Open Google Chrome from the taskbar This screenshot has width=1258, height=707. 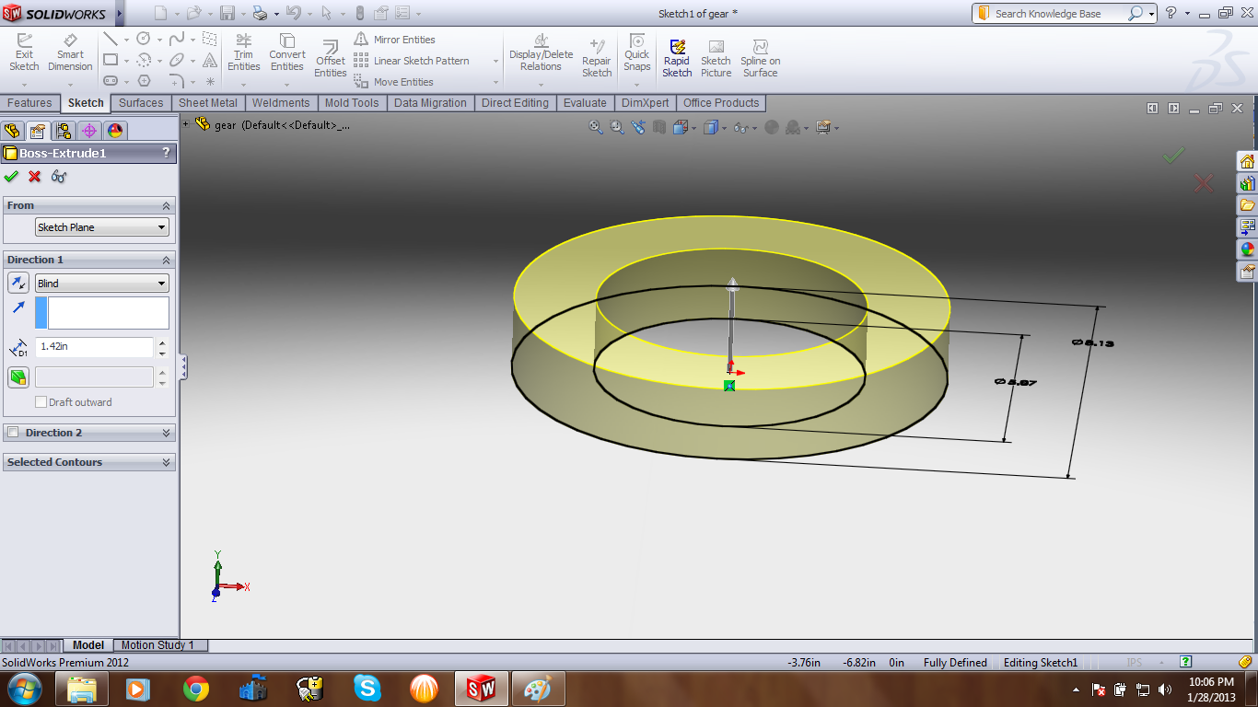point(195,688)
